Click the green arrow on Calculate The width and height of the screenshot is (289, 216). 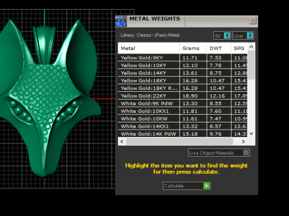[207, 186]
